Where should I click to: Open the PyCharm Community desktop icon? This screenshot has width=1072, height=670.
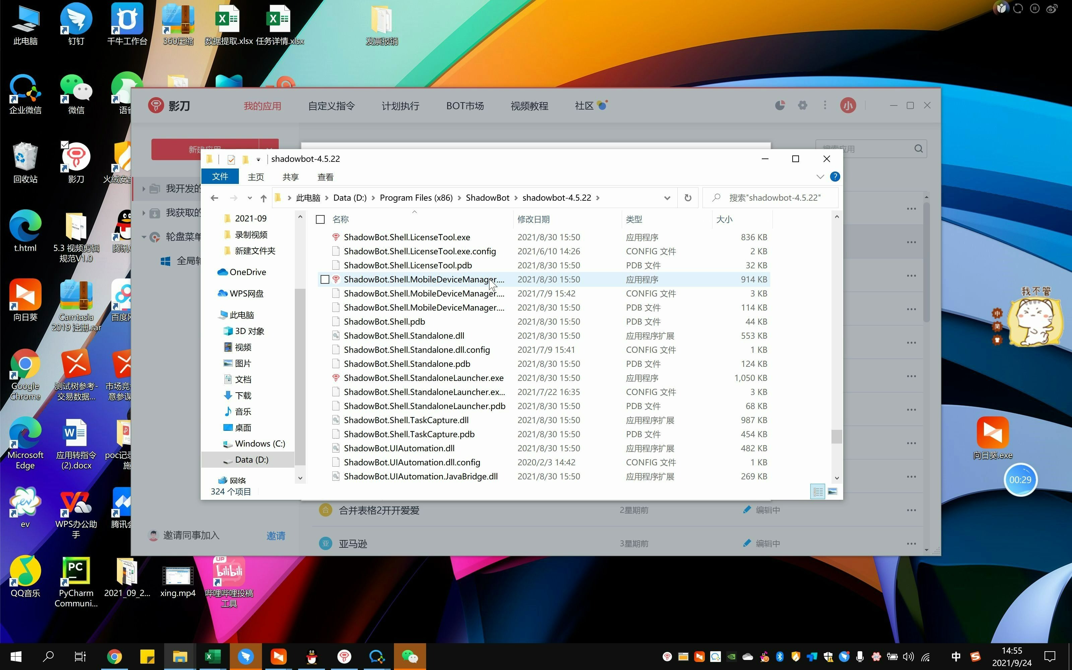(x=76, y=582)
